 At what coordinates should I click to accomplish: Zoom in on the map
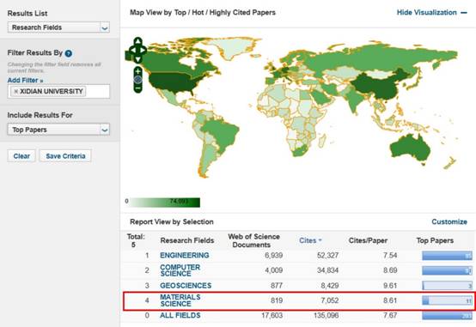(137, 71)
